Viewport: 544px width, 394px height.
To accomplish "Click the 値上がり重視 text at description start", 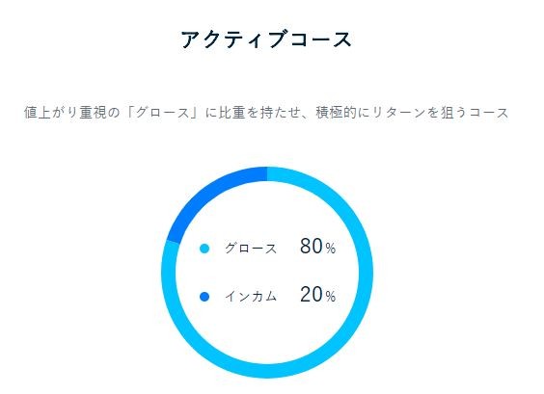I will tap(65, 113).
